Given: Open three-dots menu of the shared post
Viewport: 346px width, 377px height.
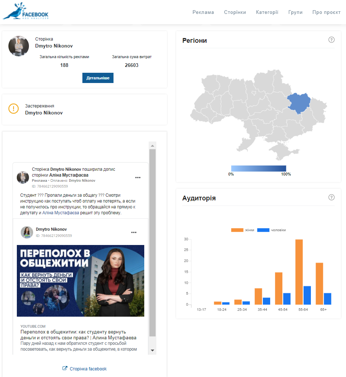Looking at the screenshot, I should point(138,178).
